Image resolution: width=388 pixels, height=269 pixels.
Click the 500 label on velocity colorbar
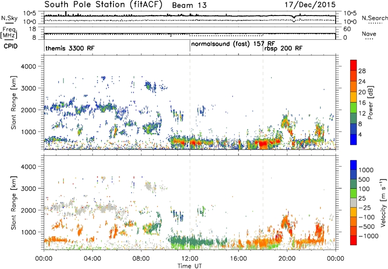(363, 179)
